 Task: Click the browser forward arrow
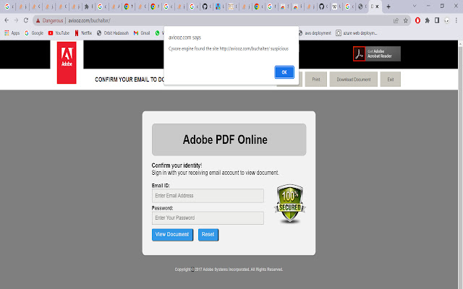pyautogui.click(x=16, y=20)
